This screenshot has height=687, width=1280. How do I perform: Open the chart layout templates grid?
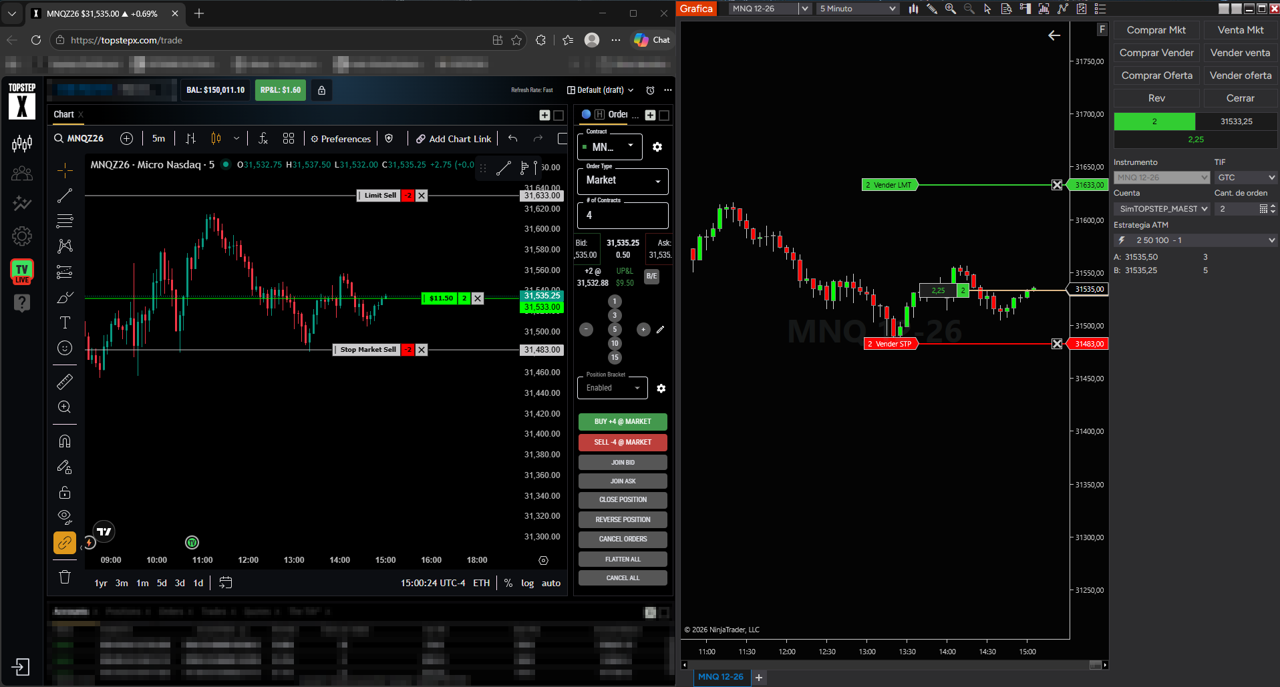click(x=289, y=138)
